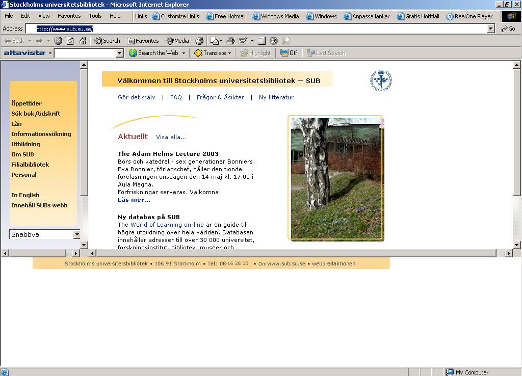Viewport: 522px width, 376px height.
Task: Click the AltaVista search text box
Action: pos(85,53)
